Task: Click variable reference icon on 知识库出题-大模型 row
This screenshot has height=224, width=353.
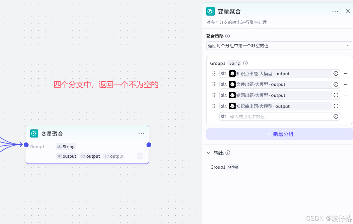Action: (336, 106)
